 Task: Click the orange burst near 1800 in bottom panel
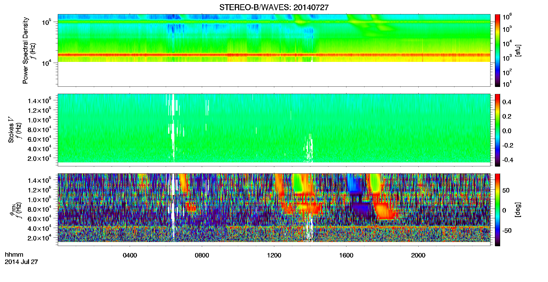pos(384,211)
